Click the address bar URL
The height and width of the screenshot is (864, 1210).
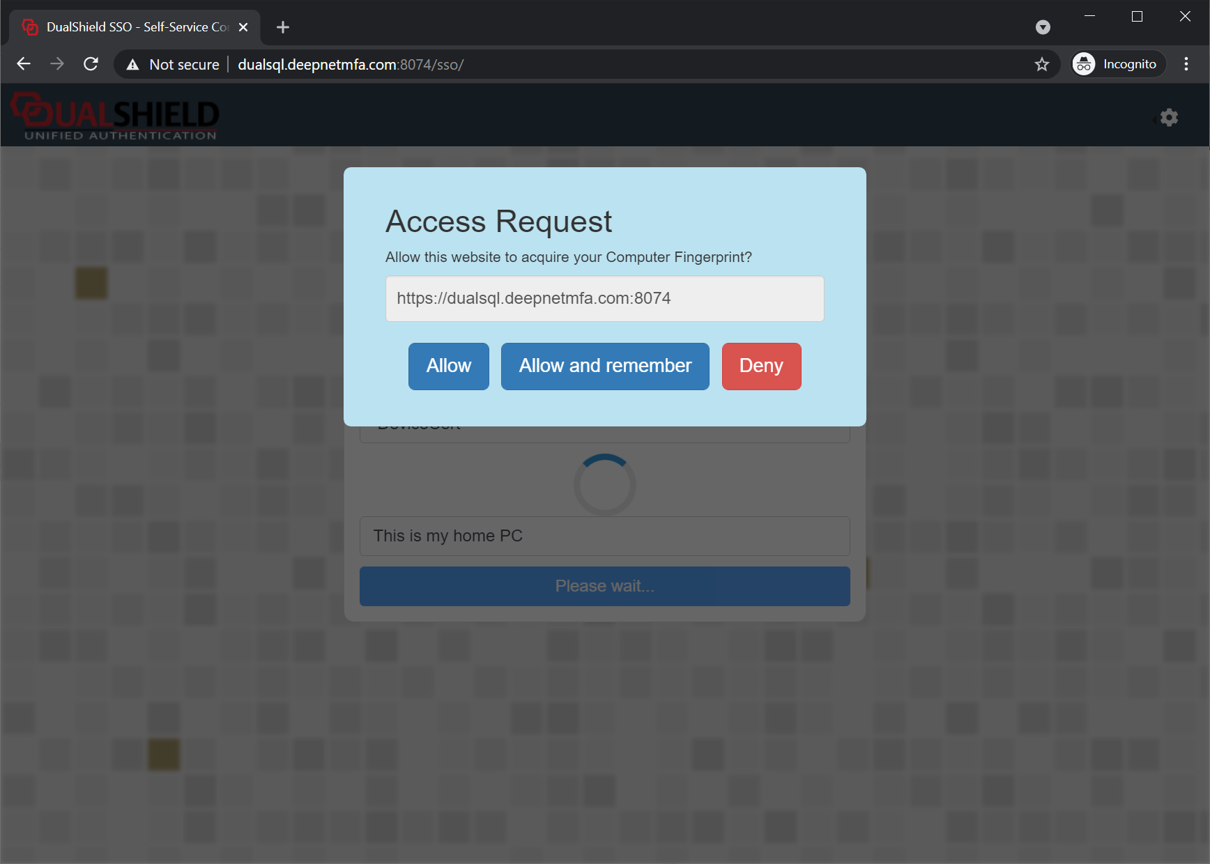351,64
